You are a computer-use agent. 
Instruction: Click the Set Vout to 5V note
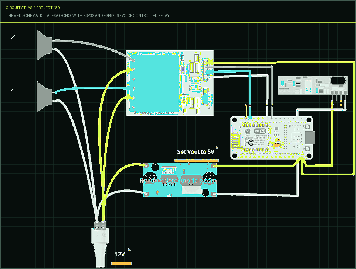point(196,152)
